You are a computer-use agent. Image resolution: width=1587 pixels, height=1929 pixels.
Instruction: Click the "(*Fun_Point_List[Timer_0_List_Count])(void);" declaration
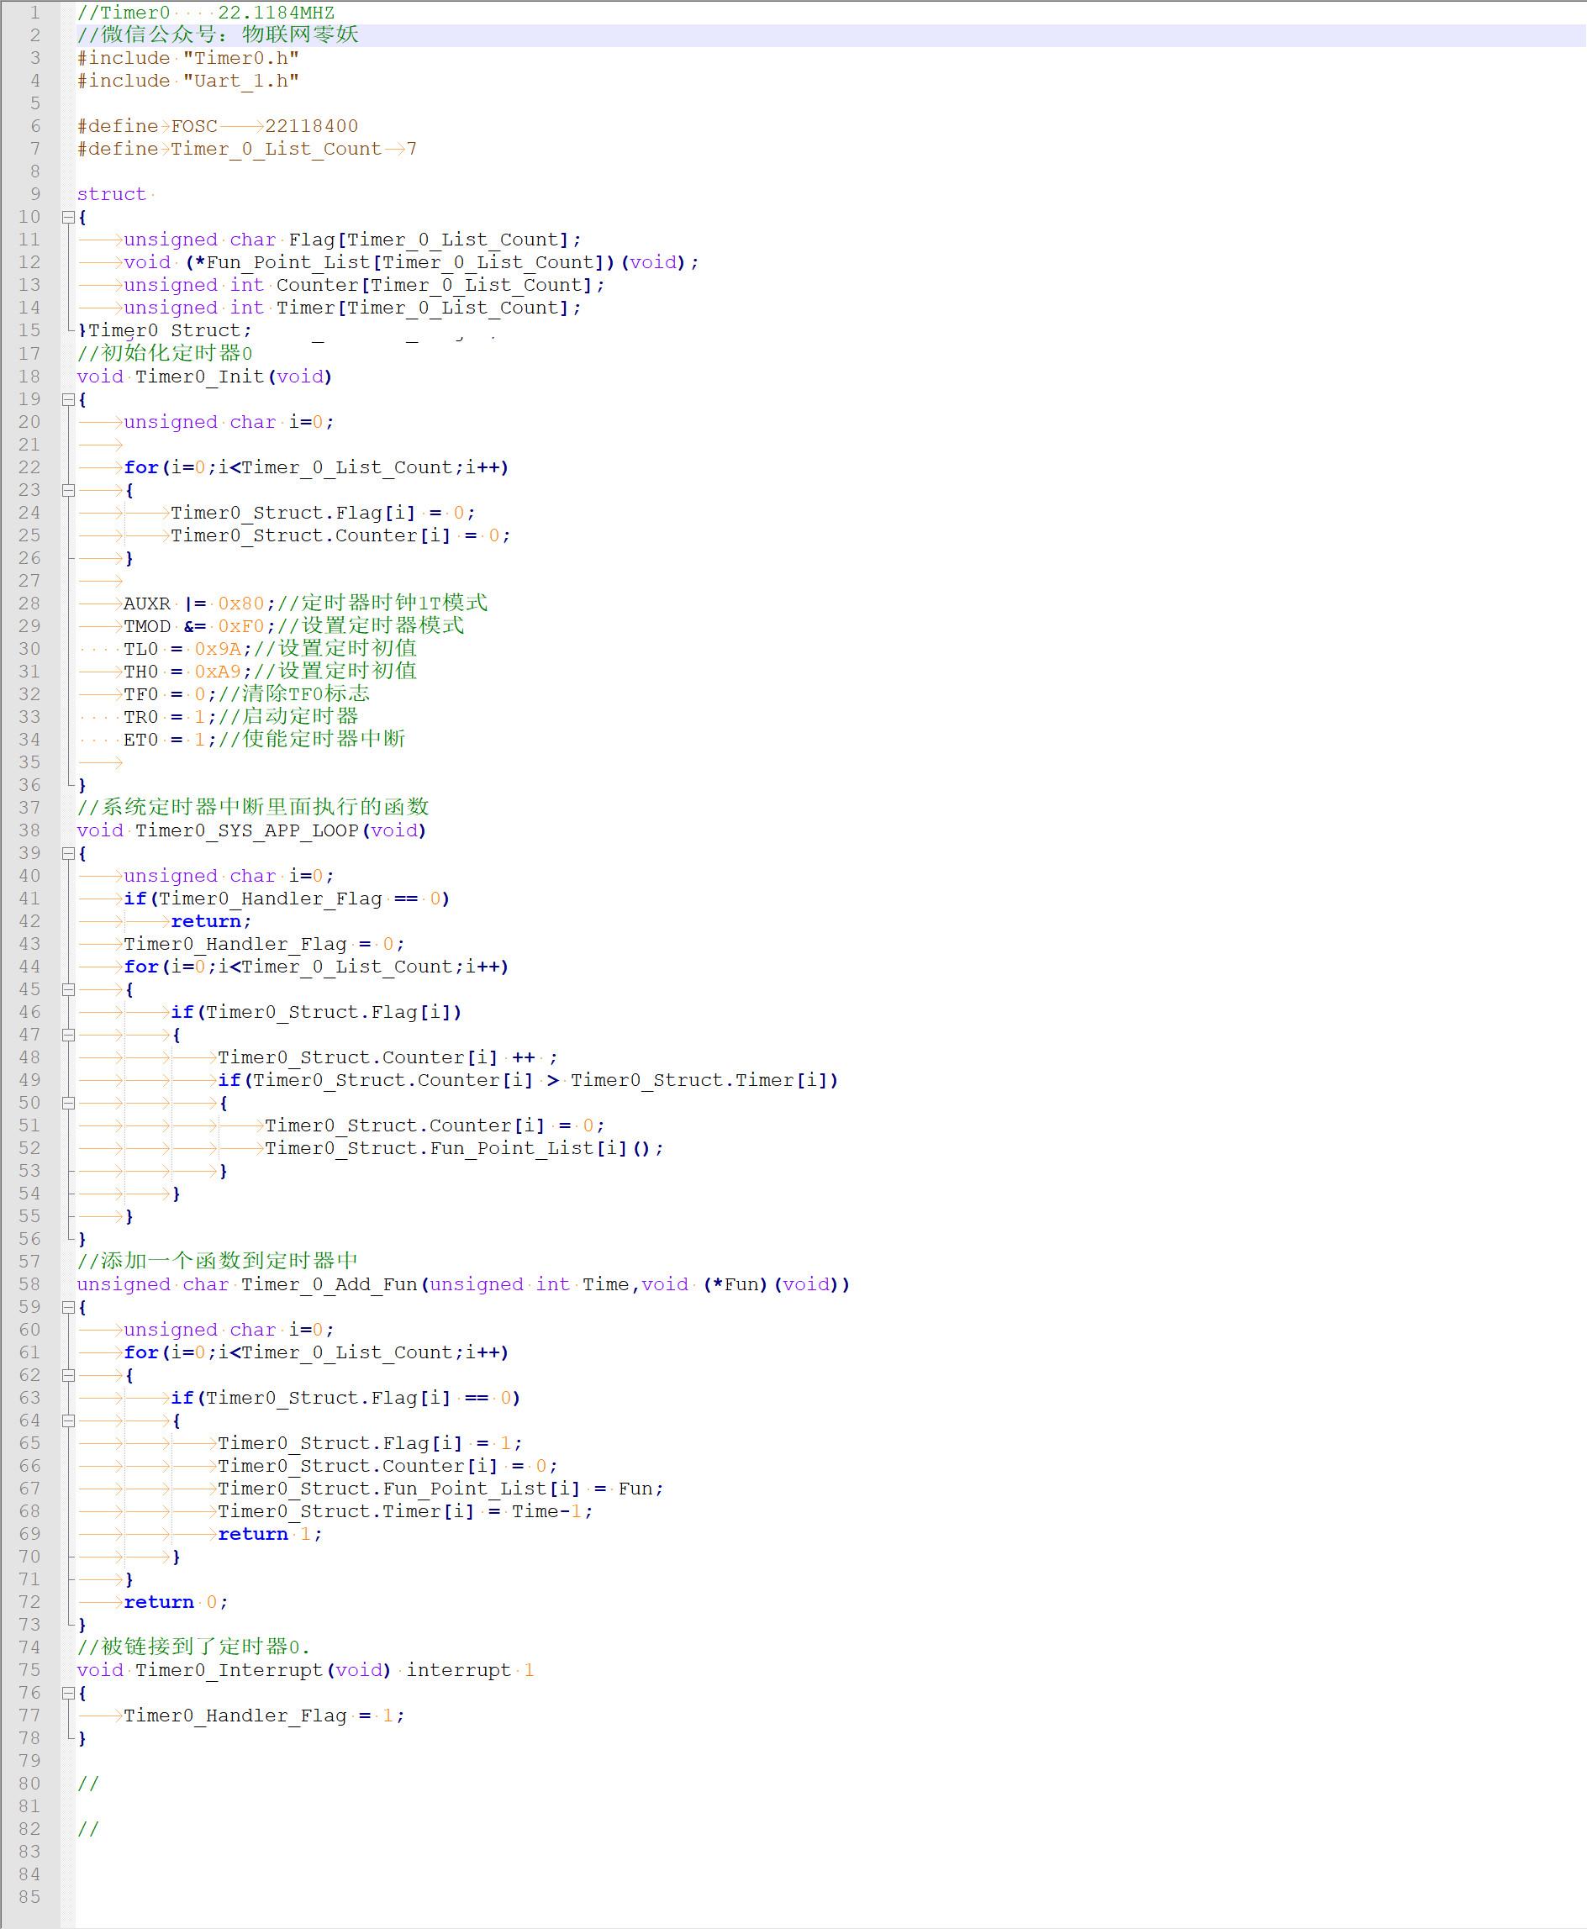[442, 262]
